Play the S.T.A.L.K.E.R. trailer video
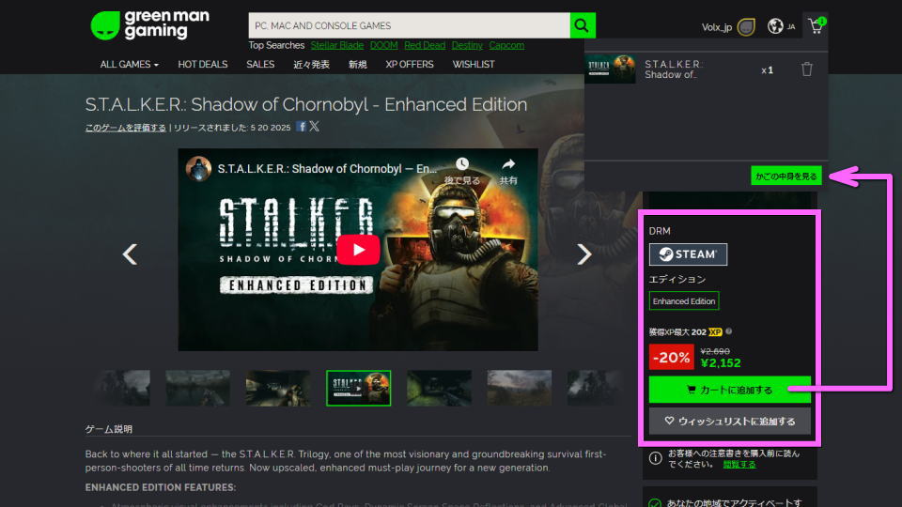Viewport: 902px width, 507px height. 358,250
